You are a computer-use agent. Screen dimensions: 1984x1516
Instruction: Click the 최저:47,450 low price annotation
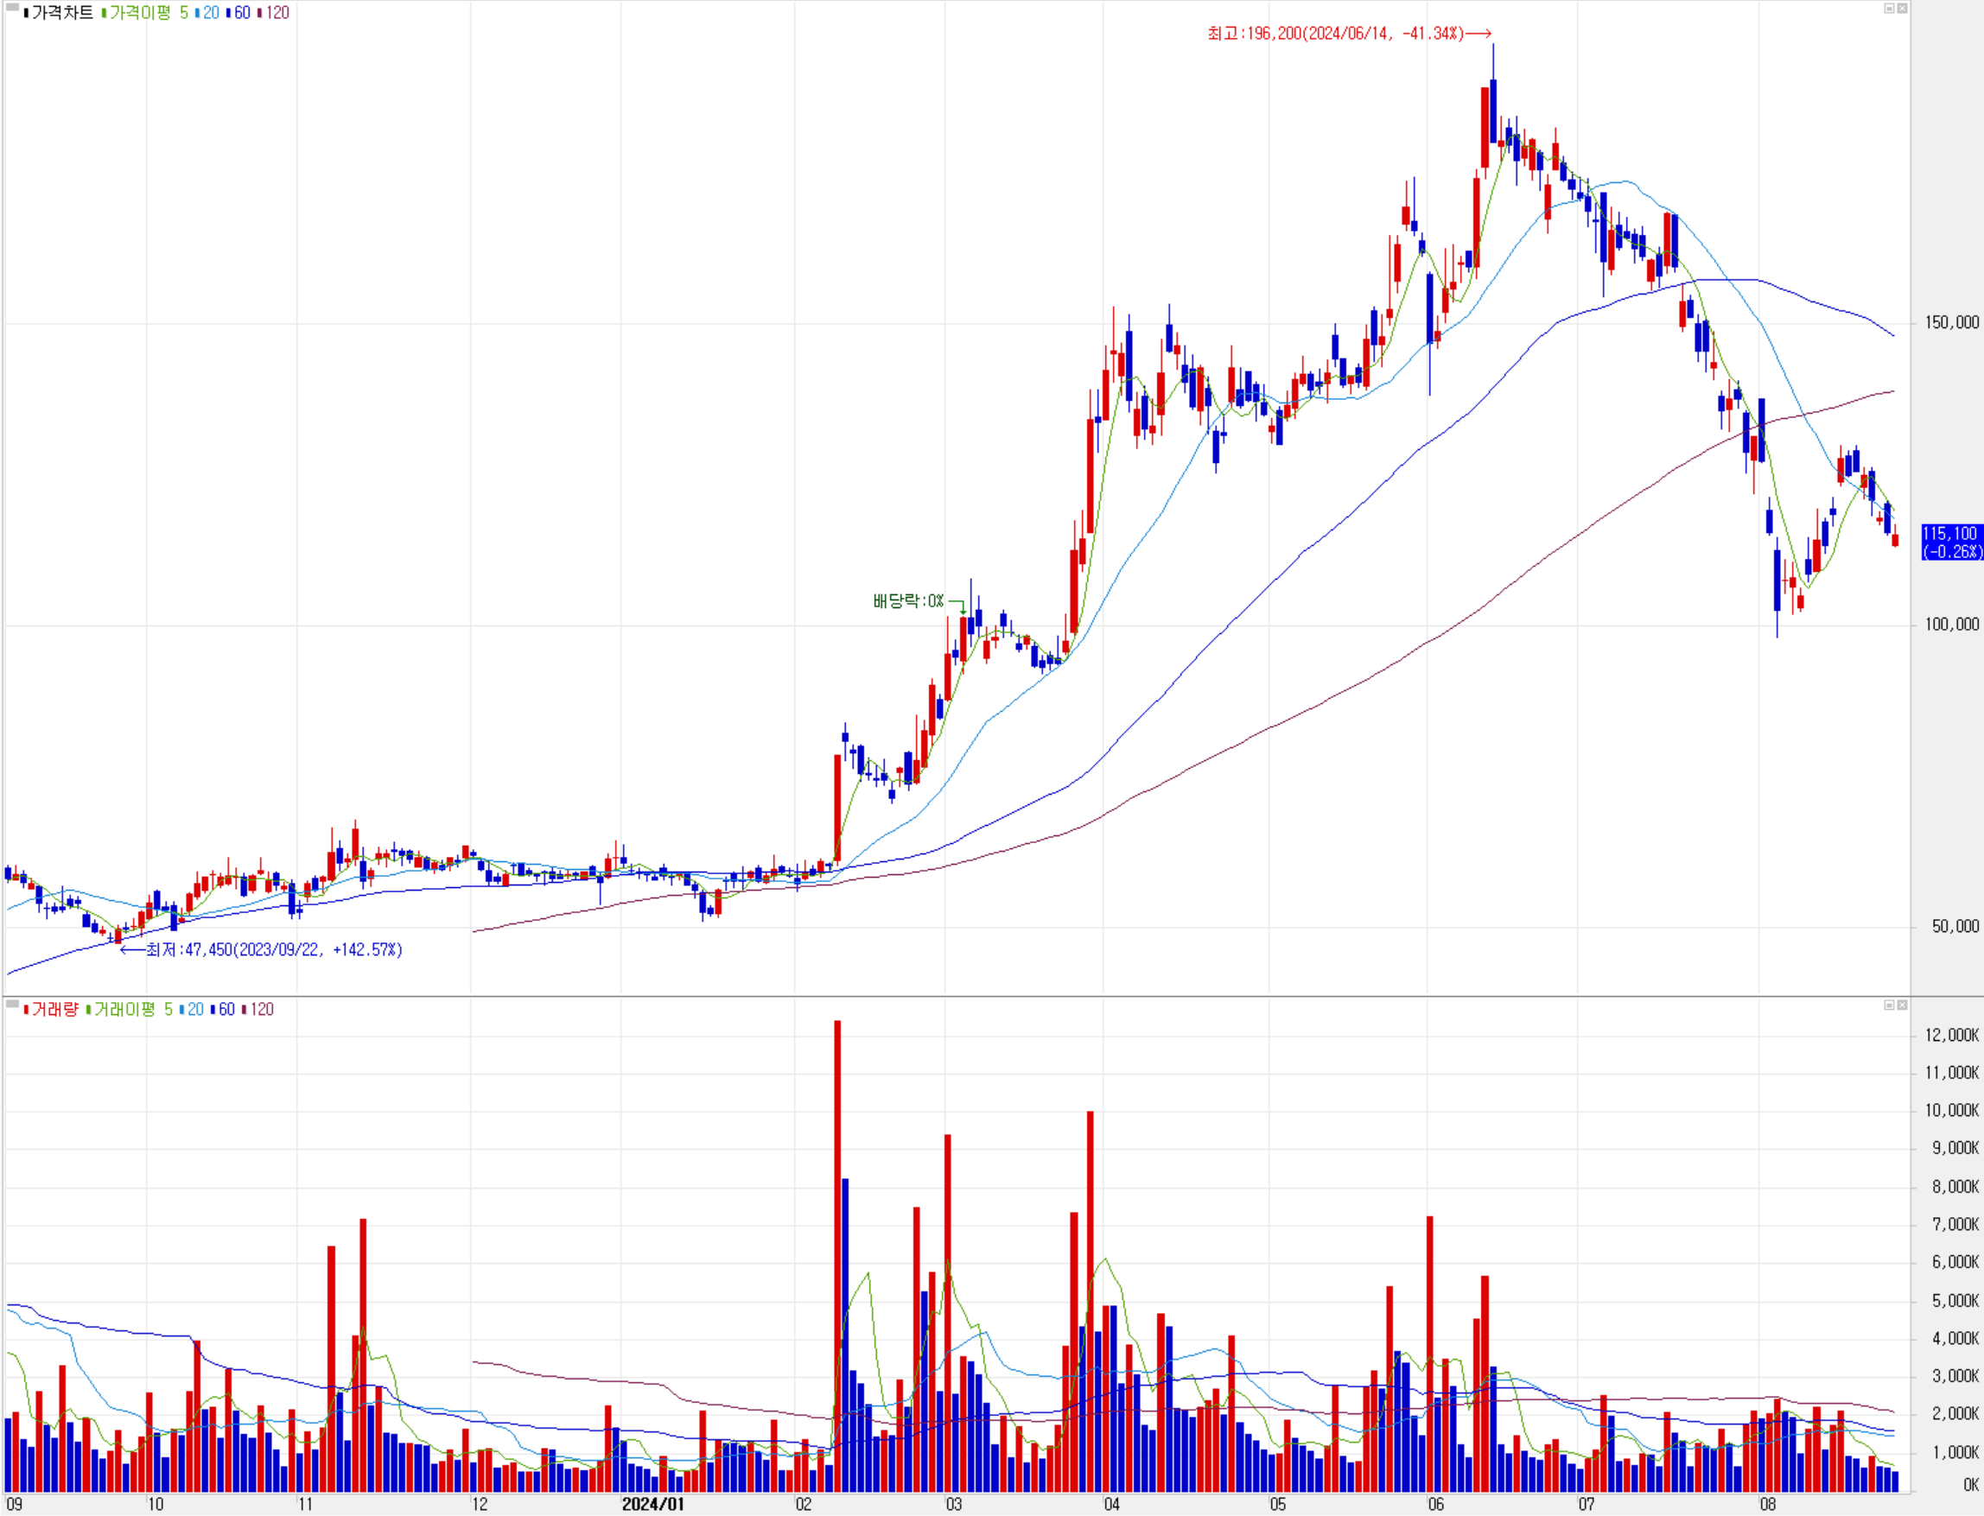(x=274, y=950)
